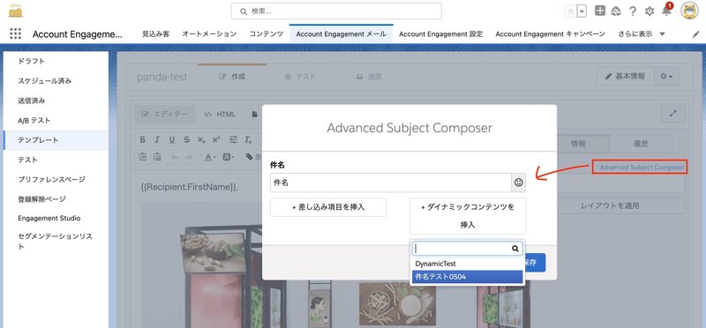
Task: Open the setup gear menu
Action: 650,11
